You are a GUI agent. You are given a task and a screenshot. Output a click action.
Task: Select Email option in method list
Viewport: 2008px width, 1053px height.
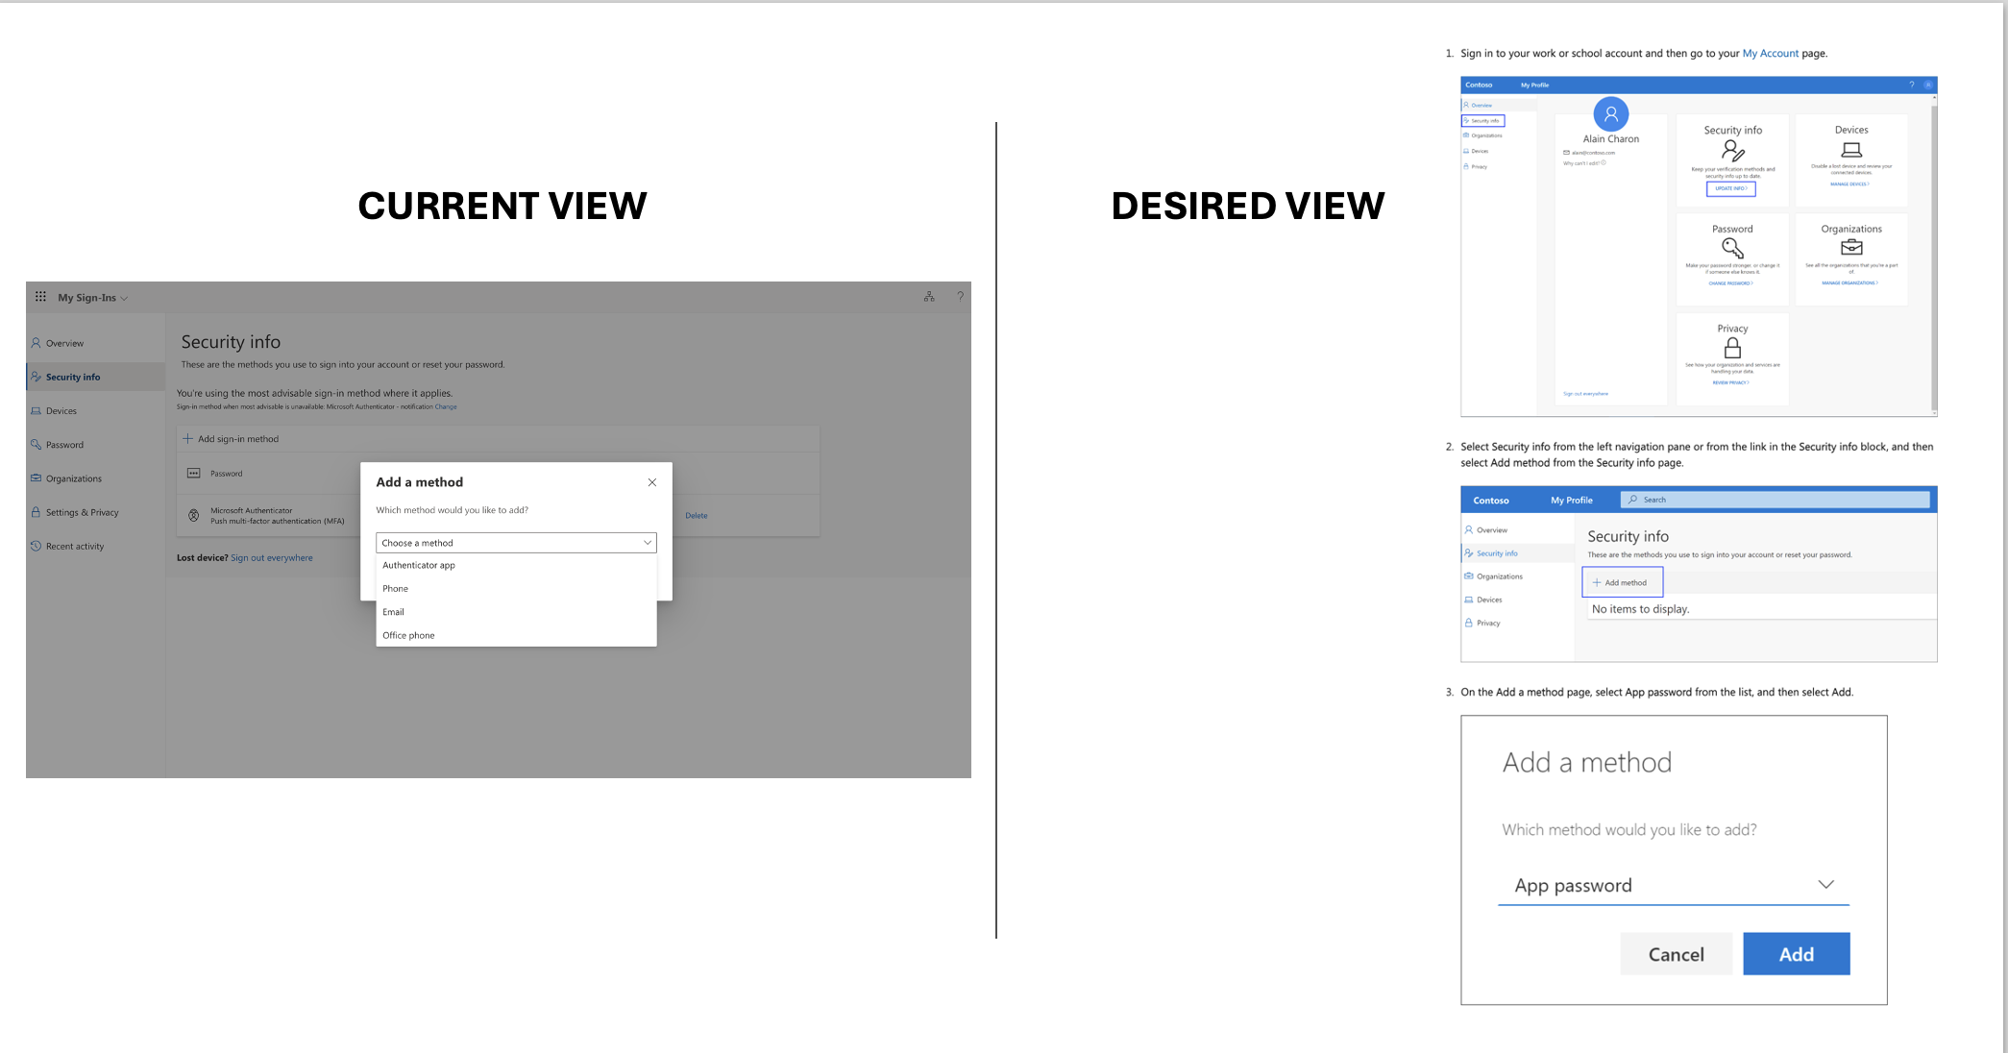click(394, 612)
